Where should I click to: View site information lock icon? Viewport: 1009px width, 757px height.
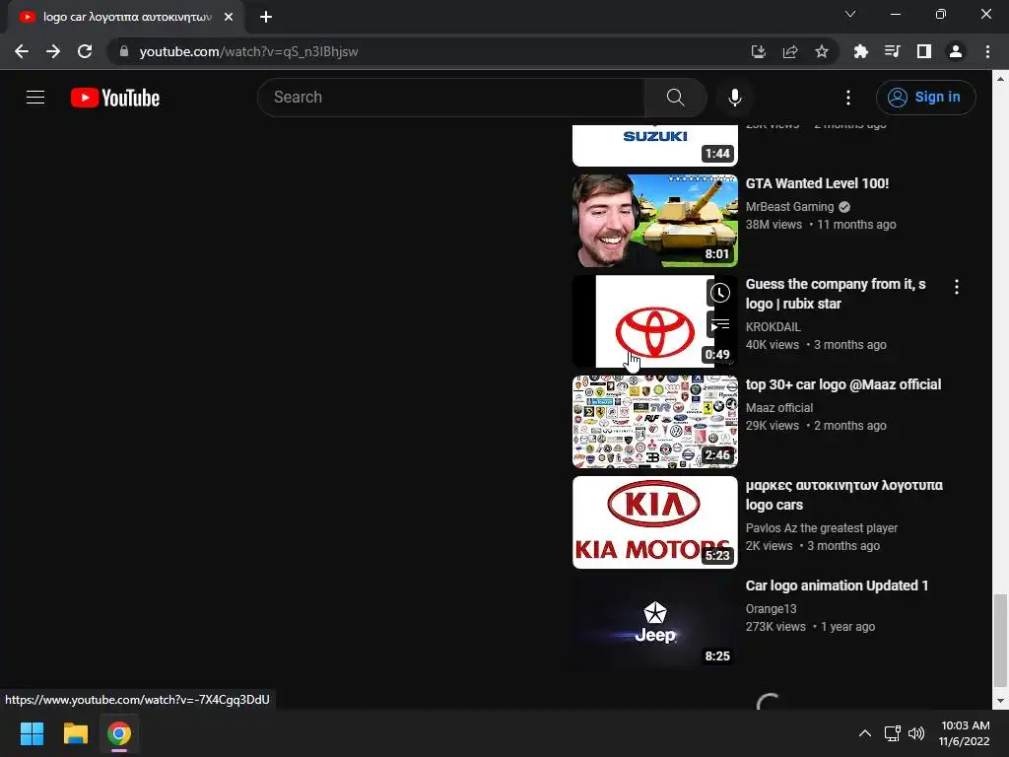(123, 51)
